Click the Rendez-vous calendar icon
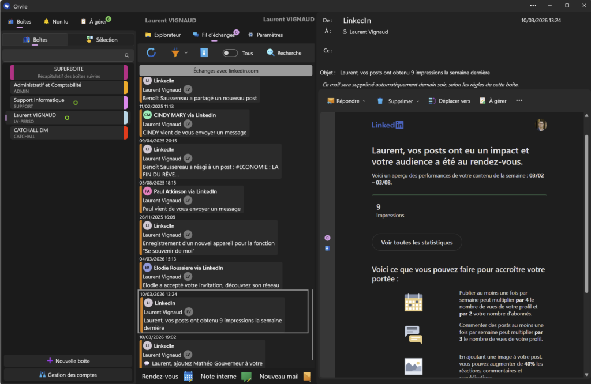 (x=188, y=377)
